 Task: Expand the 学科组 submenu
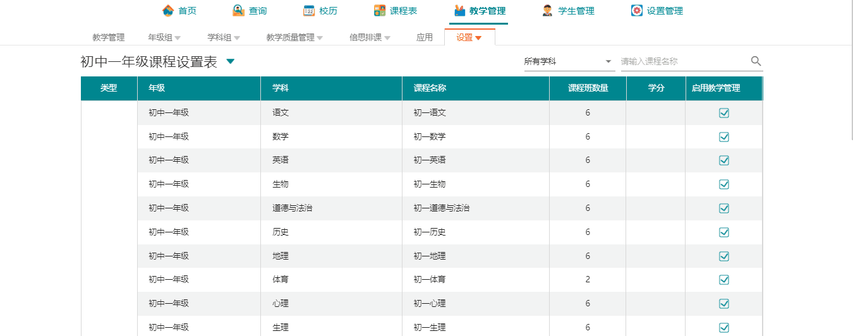(x=224, y=37)
